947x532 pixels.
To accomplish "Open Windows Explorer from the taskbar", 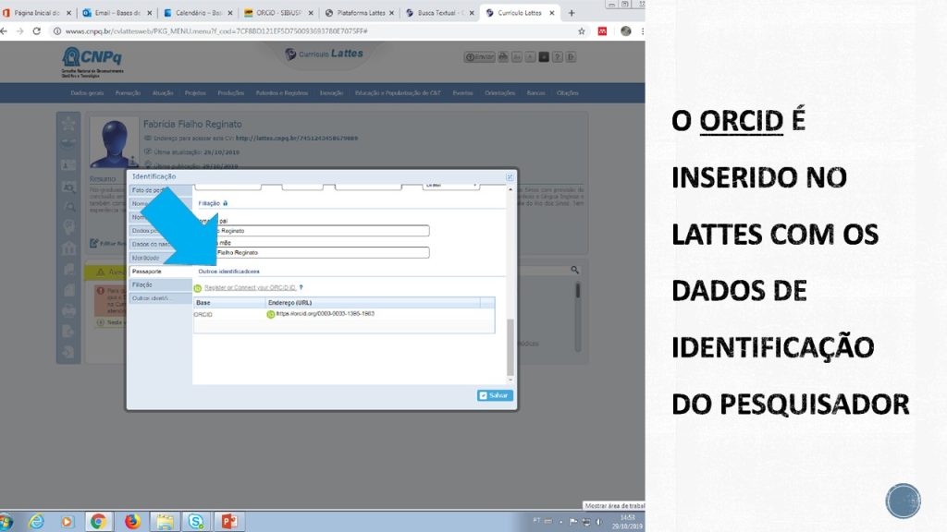I will pos(165,521).
